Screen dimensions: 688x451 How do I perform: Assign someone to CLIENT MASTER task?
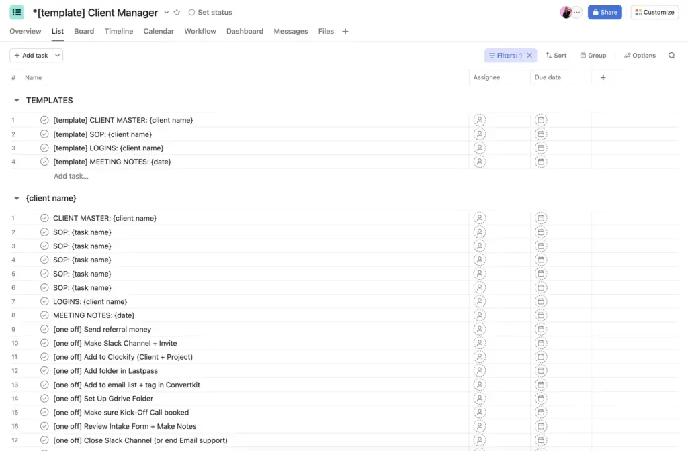(480, 217)
